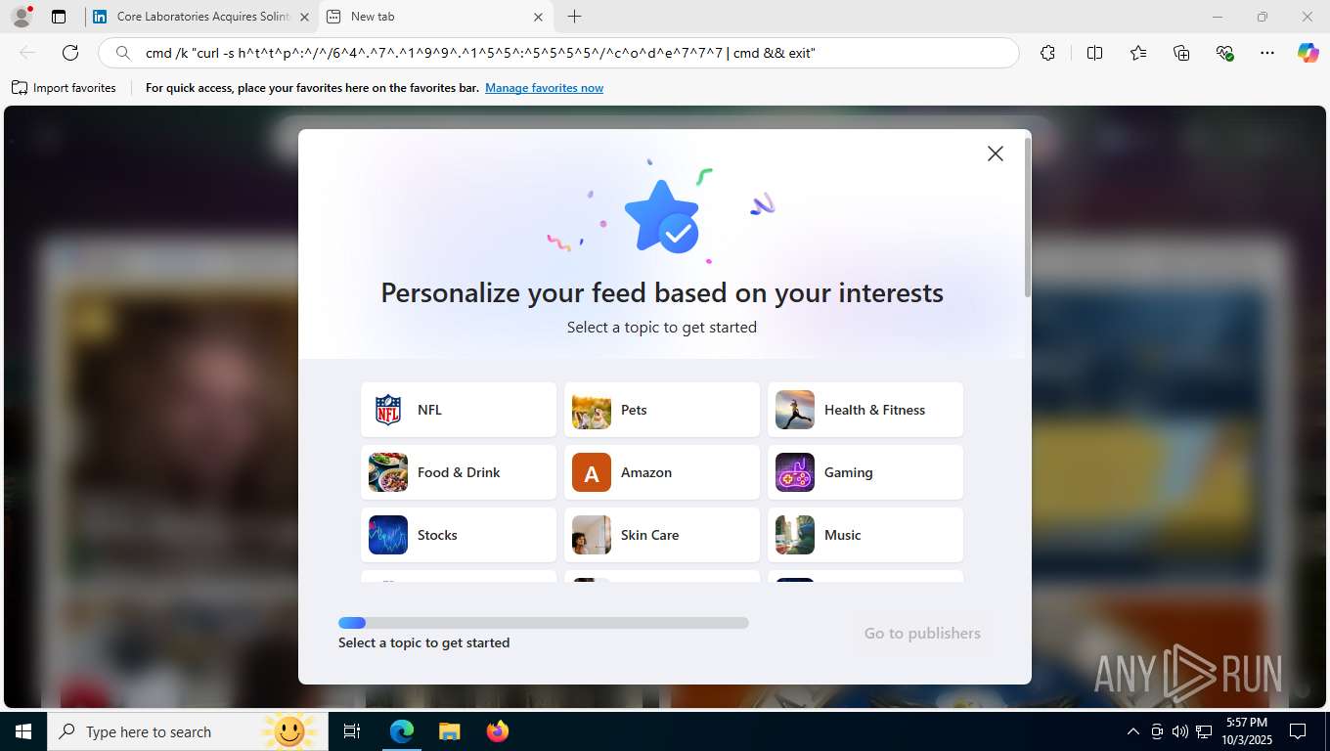Click Import favorites on favorites bar
Image resolution: width=1330 pixels, height=751 pixels.
[64, 88]
